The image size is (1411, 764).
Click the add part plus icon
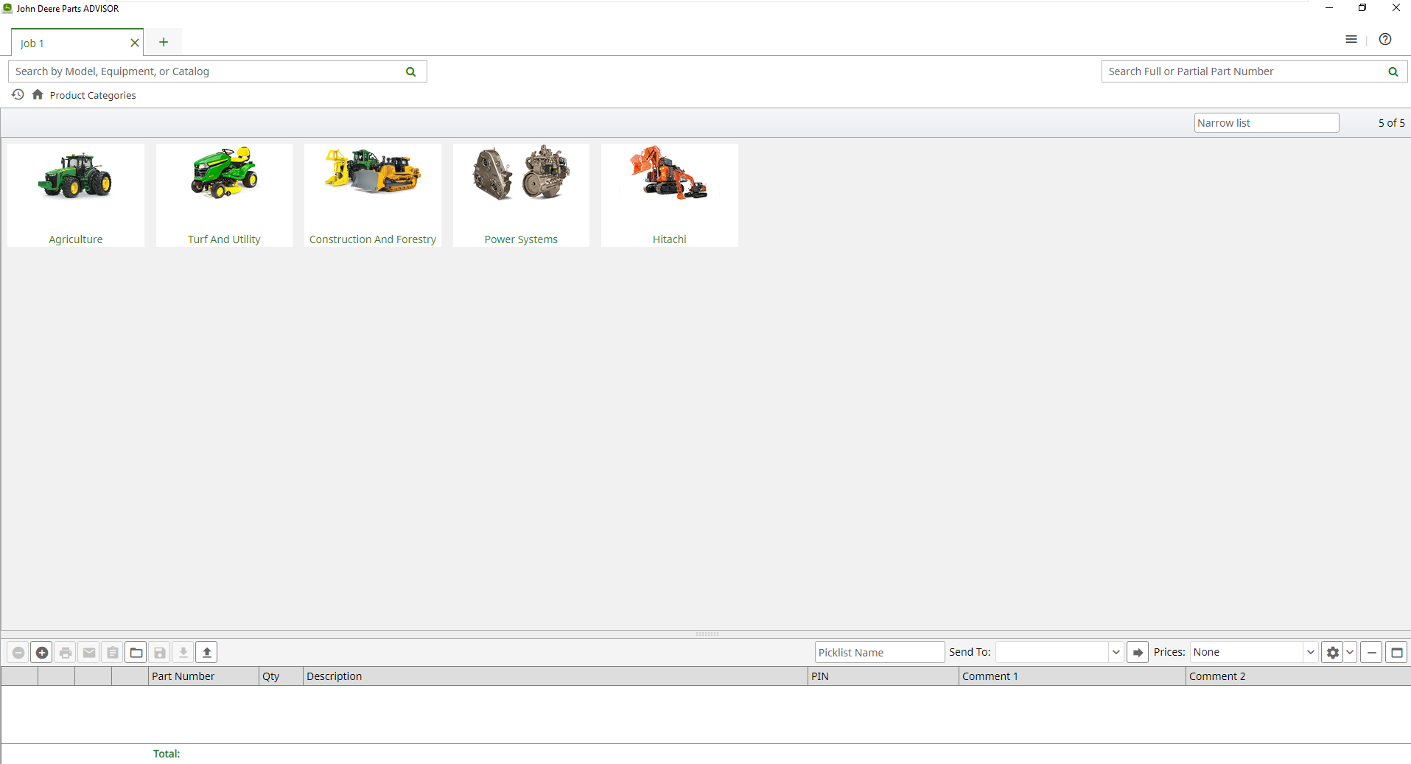click(42, 652)
